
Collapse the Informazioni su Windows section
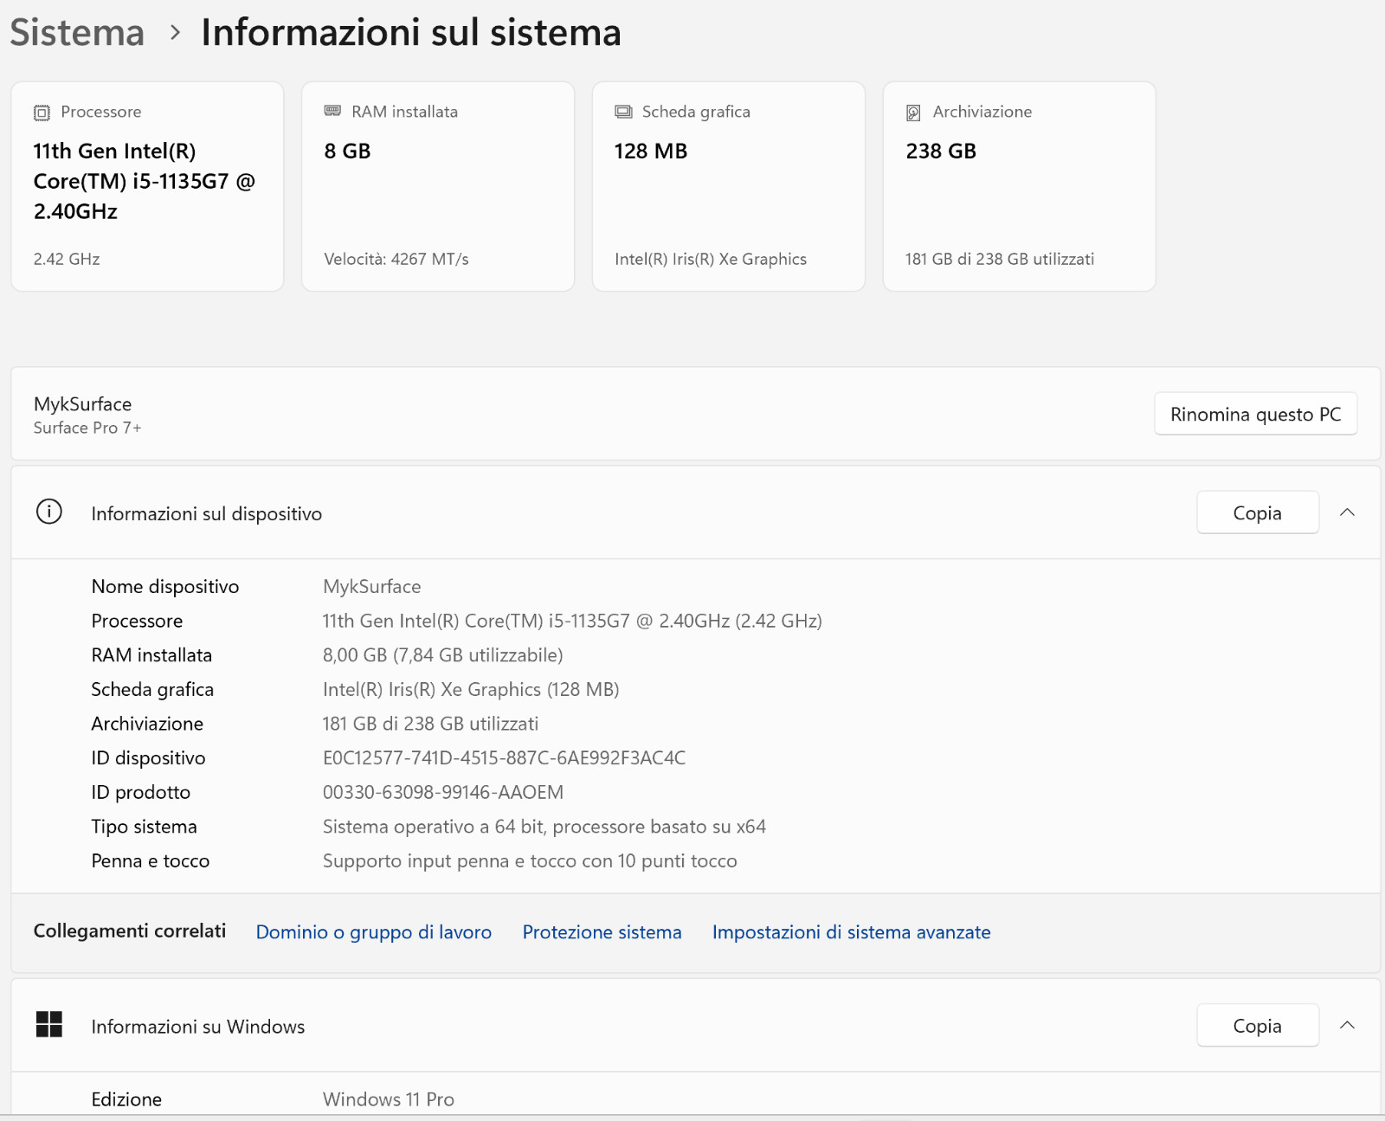[1347, 1025]
